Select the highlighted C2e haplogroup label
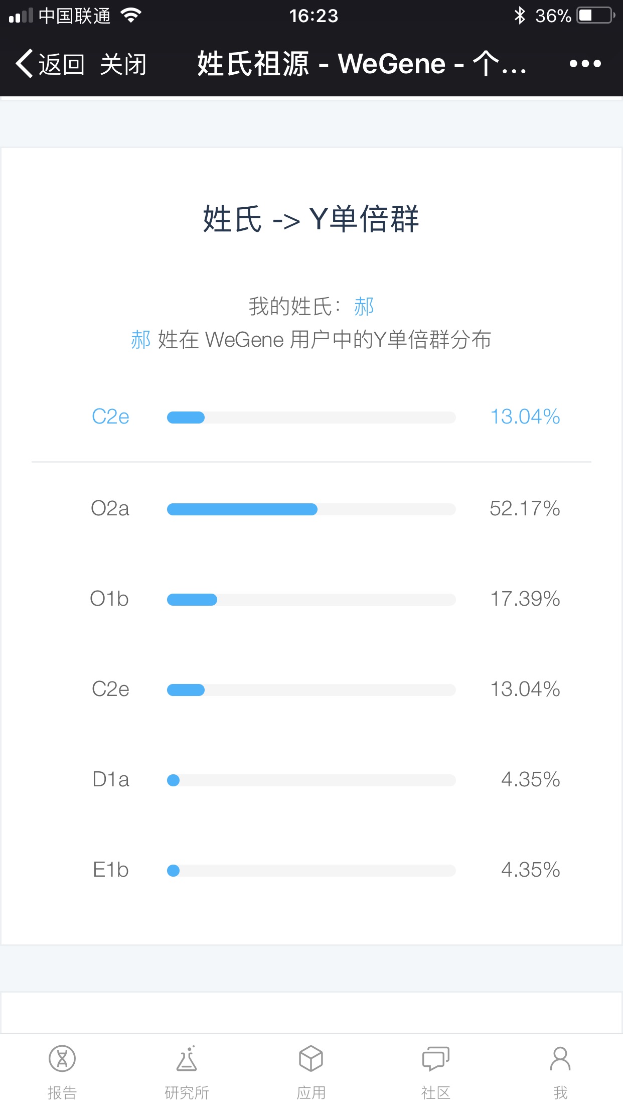This screenshot has width=623, height=1108. 110,417
